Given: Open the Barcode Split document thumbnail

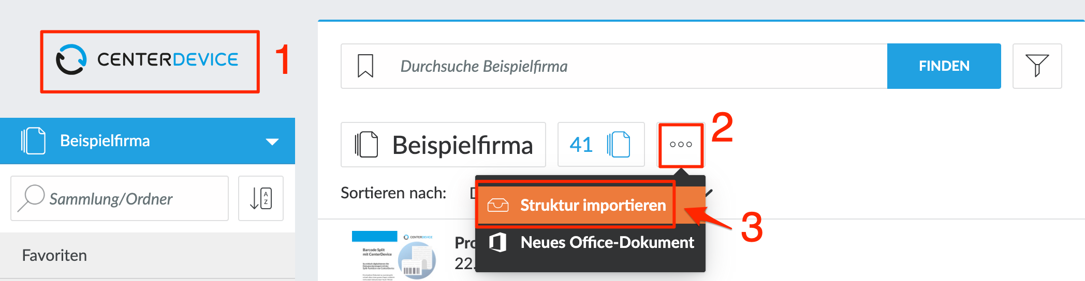Looking at the screenshot, I should [394, 256].
